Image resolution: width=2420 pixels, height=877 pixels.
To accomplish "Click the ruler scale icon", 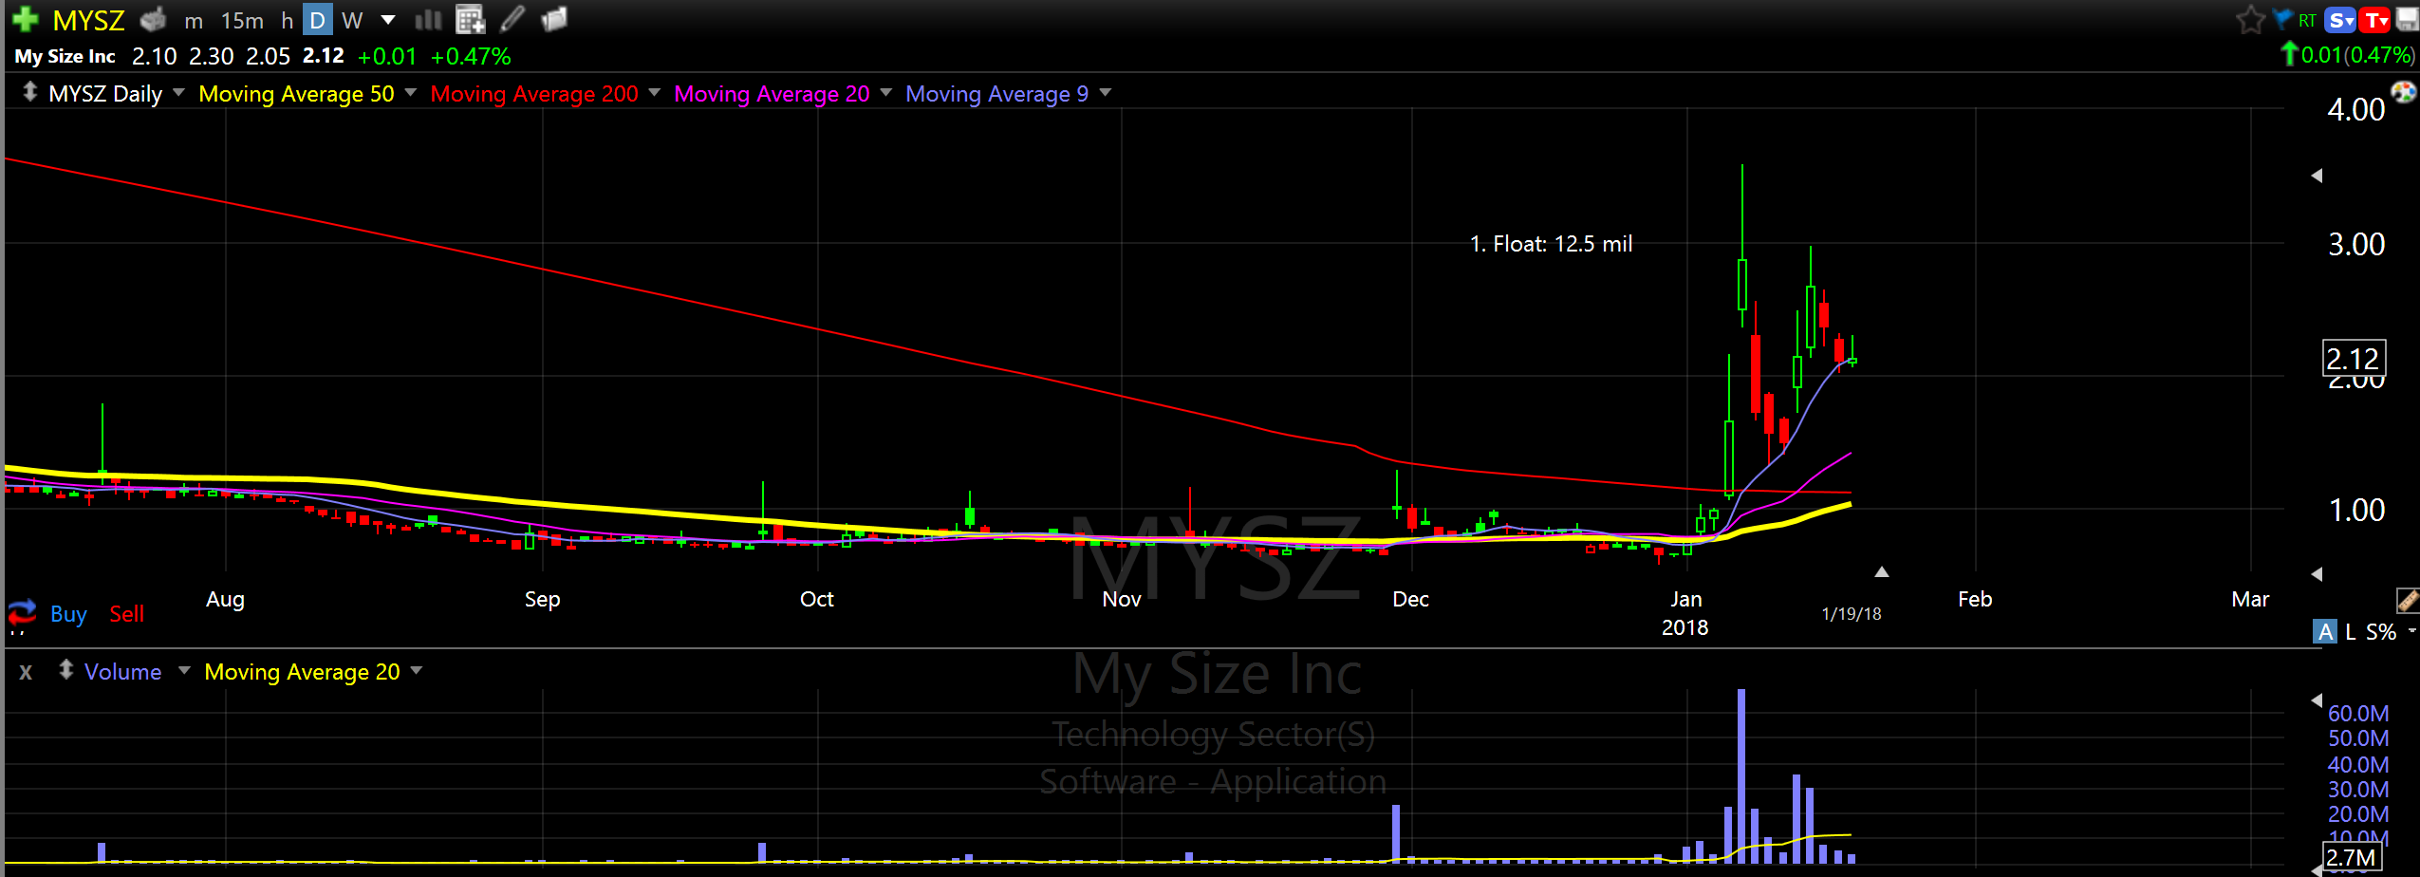I will (x=2408, y=600).
